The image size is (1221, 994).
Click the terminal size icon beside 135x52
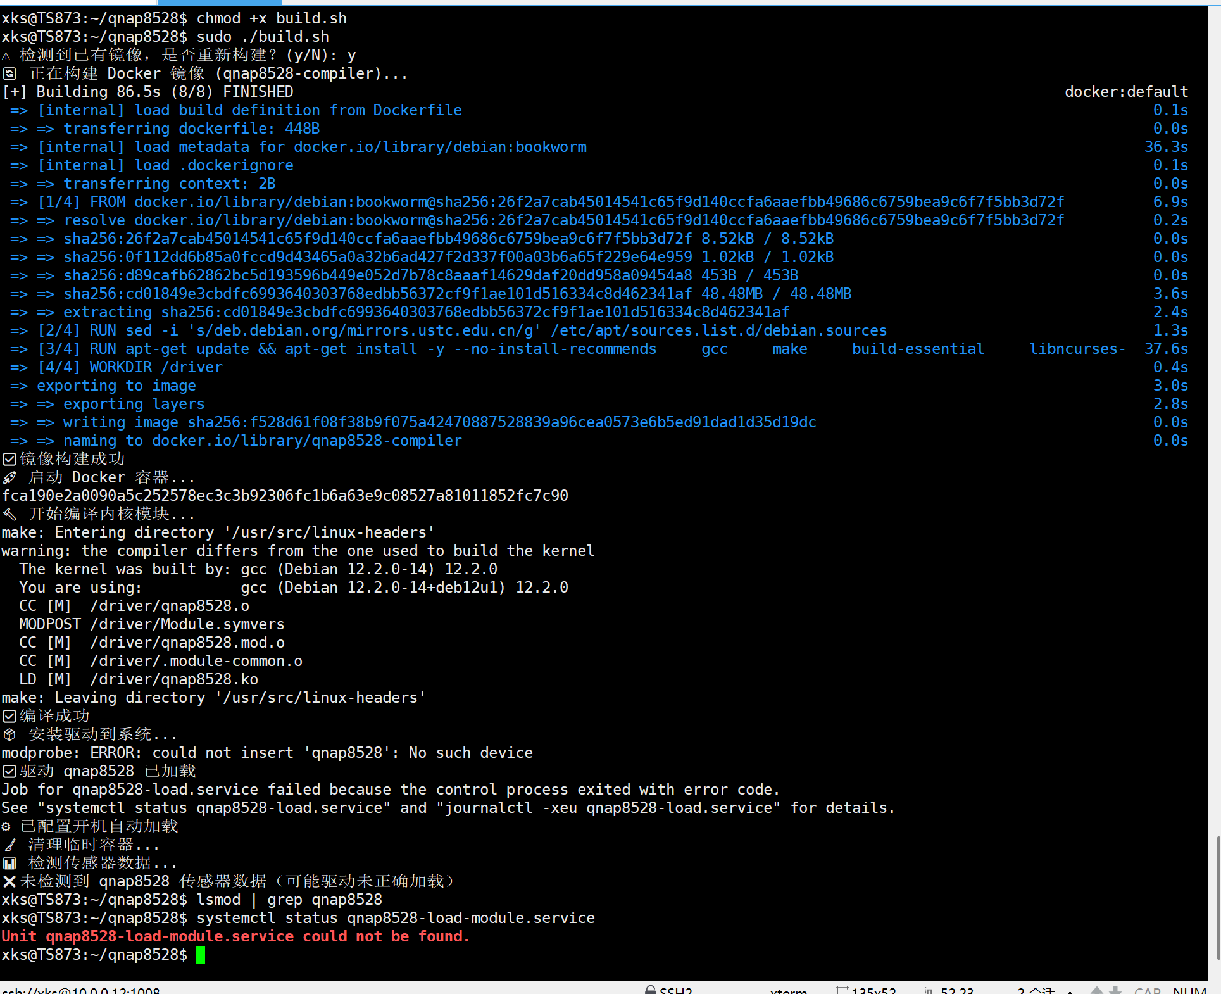click(x=842, y=990)
